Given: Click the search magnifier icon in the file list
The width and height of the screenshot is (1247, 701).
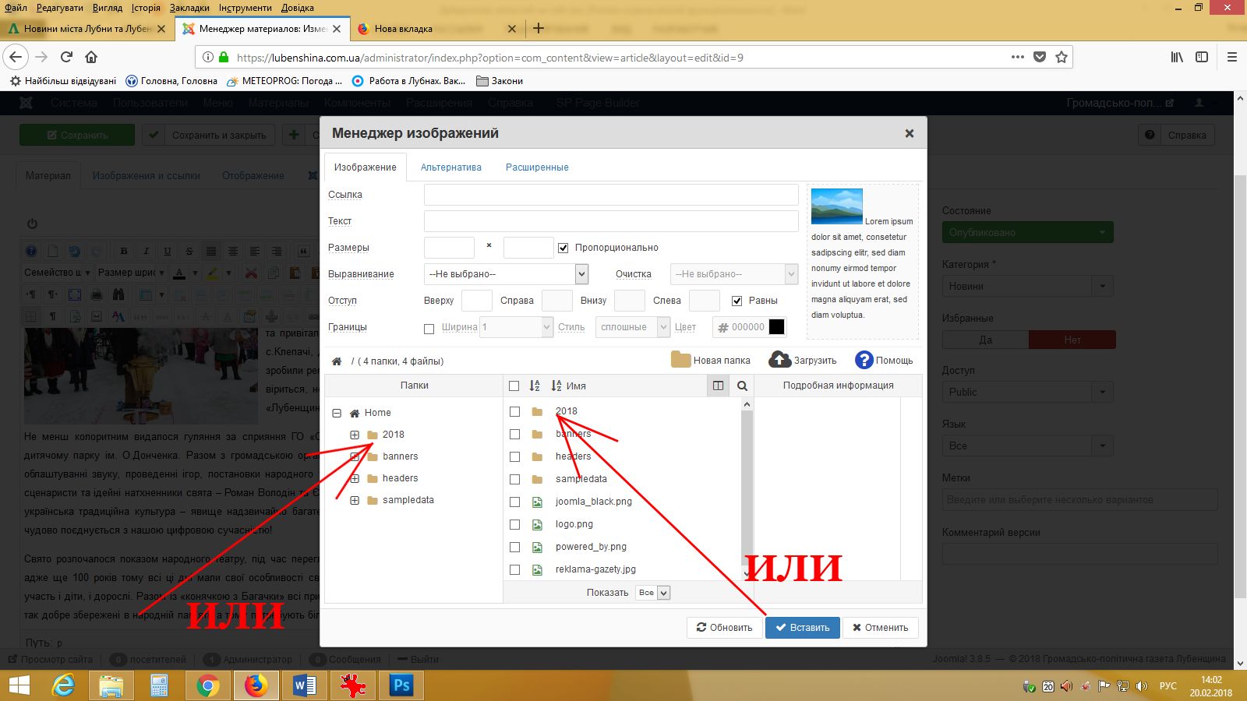Looking at the screenshot, I should (x=742, y=386).
